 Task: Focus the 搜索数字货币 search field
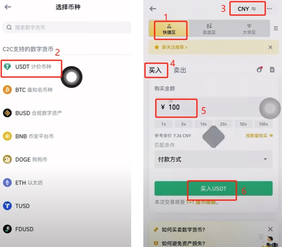point(67,27)
